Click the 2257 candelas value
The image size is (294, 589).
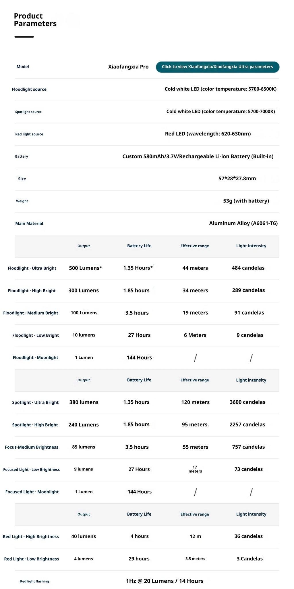point(247,424)
